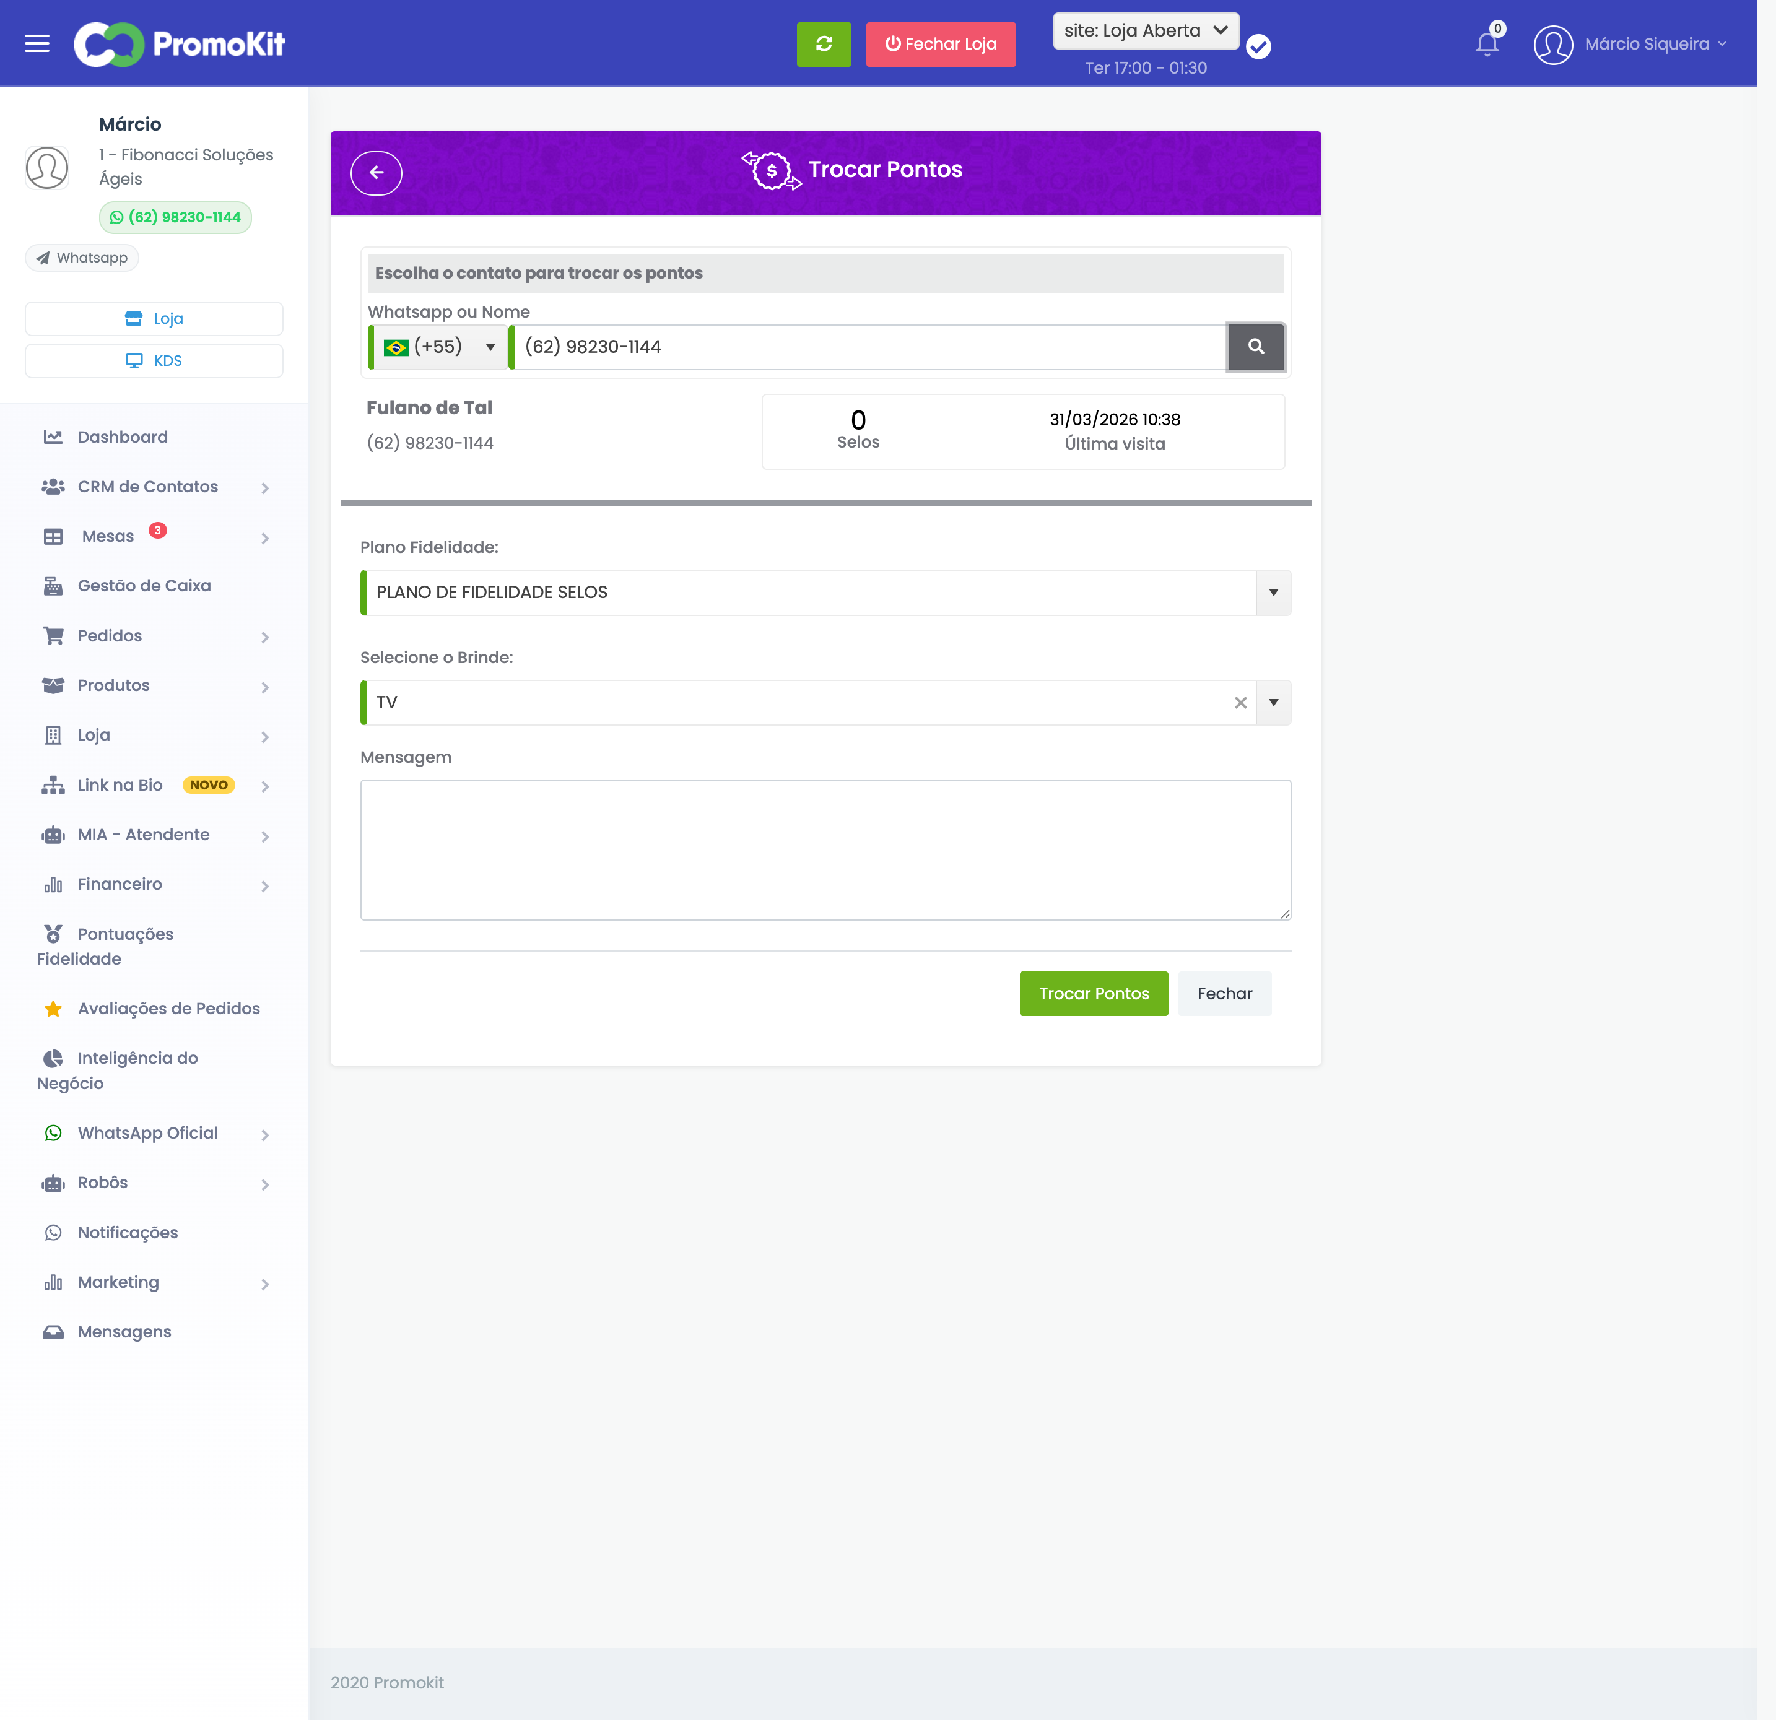Expand the Marketing chevron
The height and width of the screenshot is (1720, 1776).
pos(264,1285)
